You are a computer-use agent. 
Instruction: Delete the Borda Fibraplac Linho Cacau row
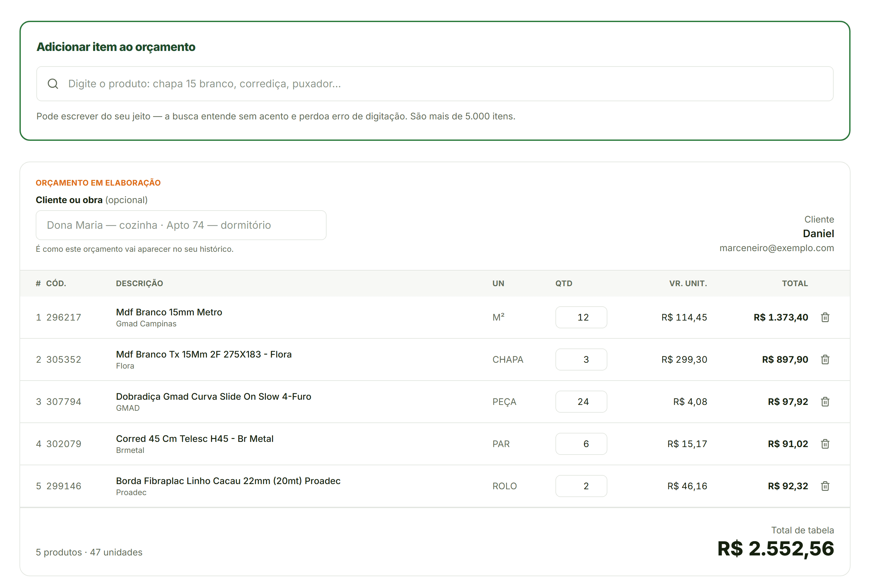[x=825, y=486]
